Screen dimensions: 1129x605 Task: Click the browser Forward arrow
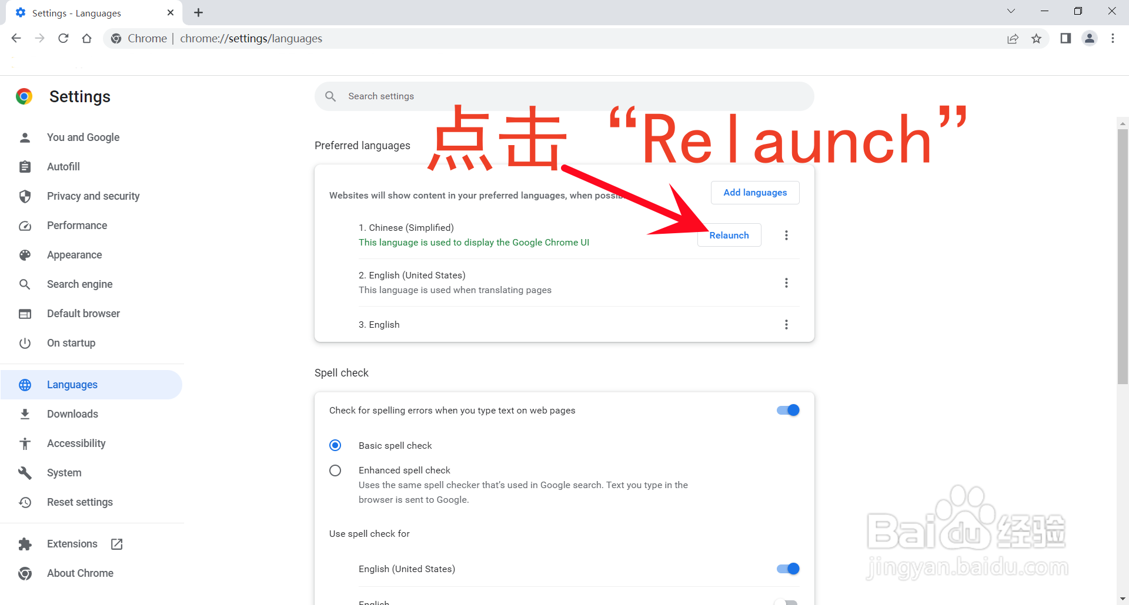pyautogui.click(x=39, y=38)
